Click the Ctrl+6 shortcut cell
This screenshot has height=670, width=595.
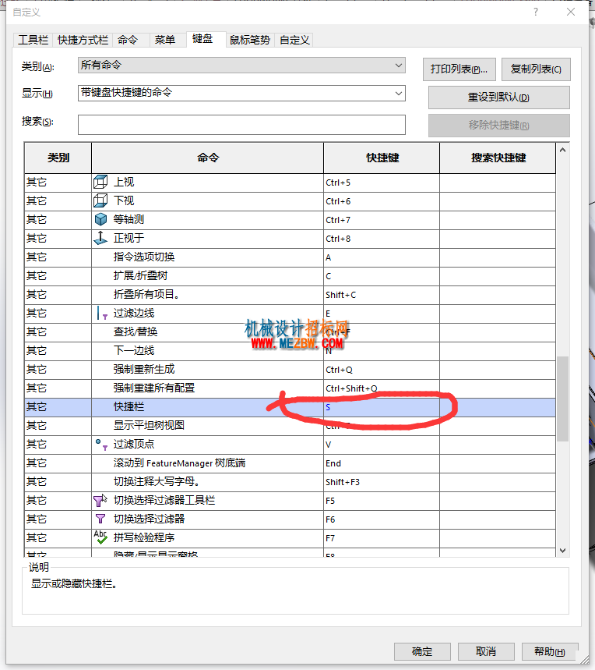(382, 201)
